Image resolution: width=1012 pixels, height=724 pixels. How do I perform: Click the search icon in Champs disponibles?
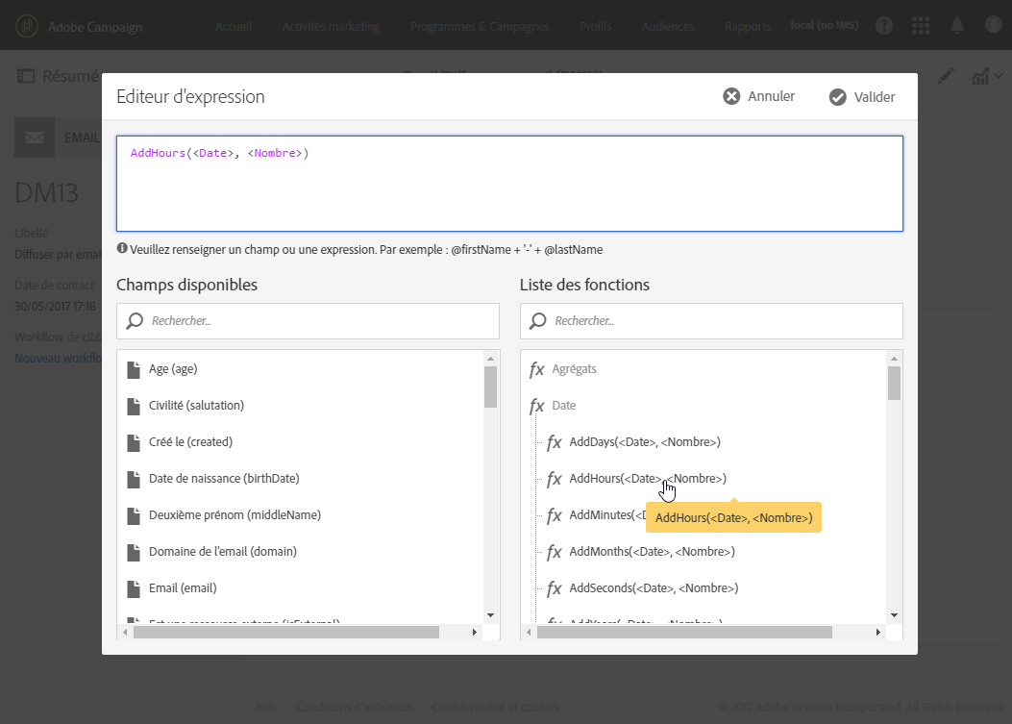click(x=136, y=321)
